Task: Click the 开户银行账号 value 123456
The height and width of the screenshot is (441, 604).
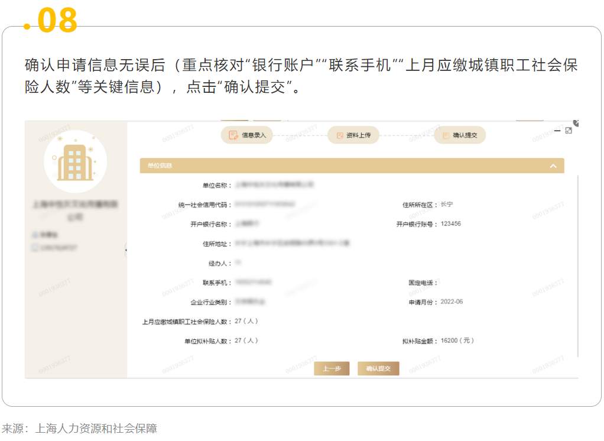Action: coord(451,224)
